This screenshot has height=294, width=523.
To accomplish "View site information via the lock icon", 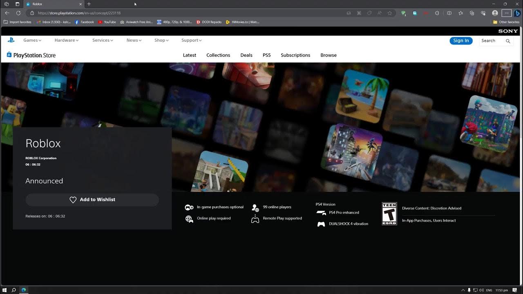I will point(32,13).
